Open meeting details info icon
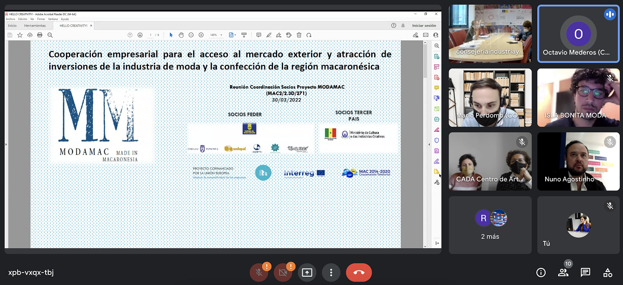 click(541, 272)
